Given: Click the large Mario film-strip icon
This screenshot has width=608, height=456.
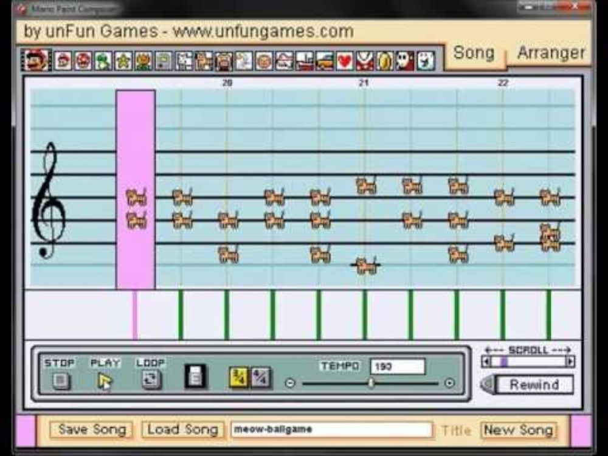Looking at the screenshot, I should [x=36, y=60].
